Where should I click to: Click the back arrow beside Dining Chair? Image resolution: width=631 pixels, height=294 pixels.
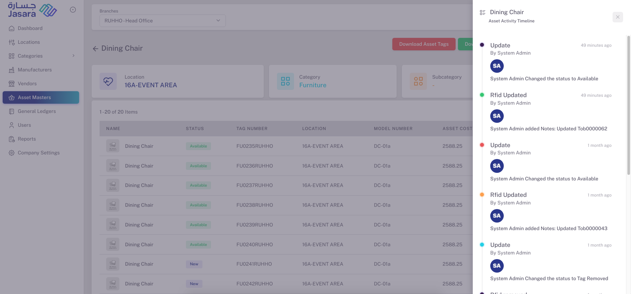(x=96, y=49)
